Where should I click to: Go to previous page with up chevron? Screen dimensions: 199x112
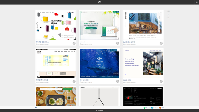(168, 15)
